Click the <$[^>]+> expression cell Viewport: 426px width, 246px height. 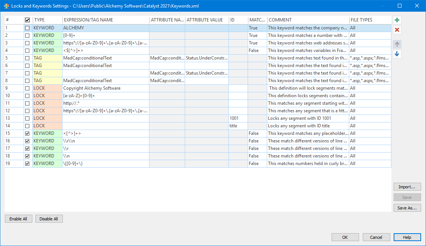[x=106, y=50]
